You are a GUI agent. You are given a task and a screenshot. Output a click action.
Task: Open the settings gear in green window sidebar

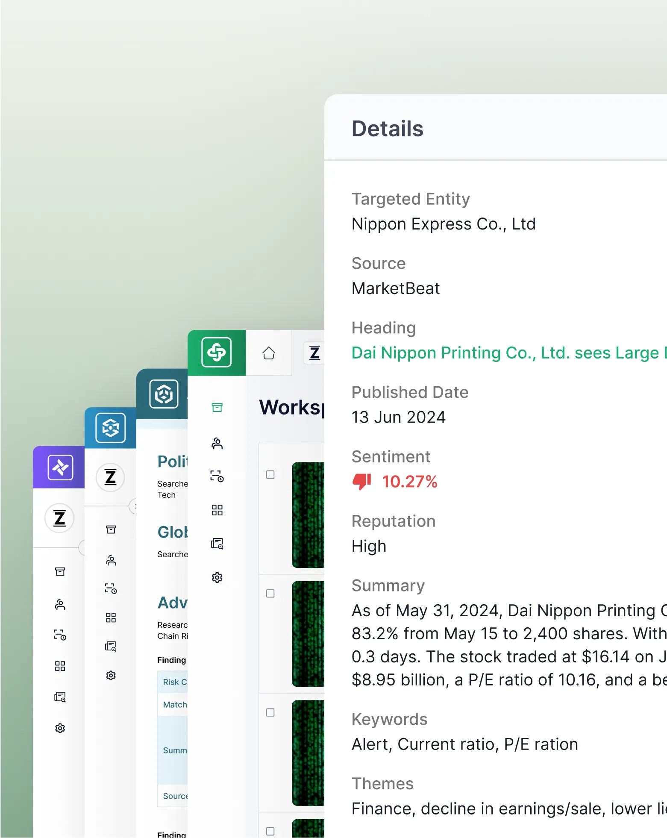pos(217,577)
